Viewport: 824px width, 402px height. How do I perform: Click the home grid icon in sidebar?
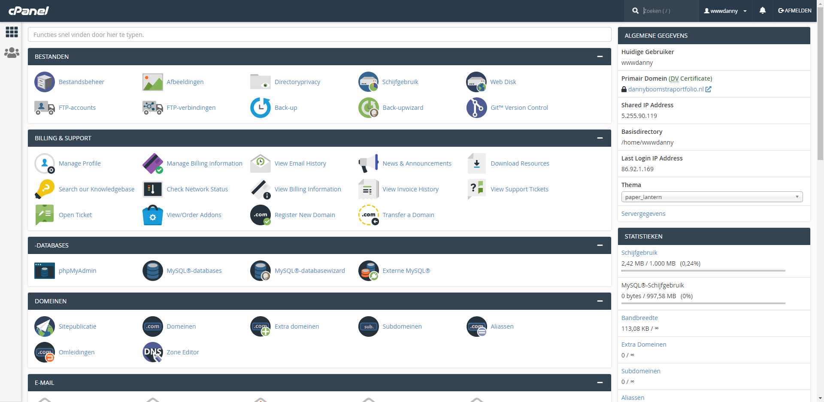[12, 32]
